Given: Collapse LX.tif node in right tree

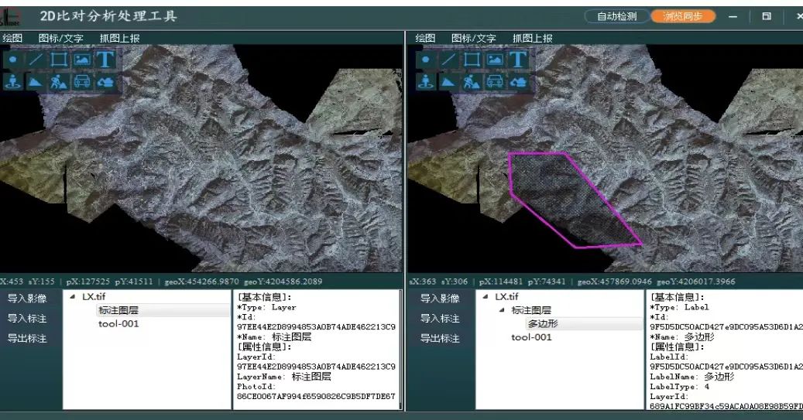Looking at the screenshot, I should click(486, 297).
